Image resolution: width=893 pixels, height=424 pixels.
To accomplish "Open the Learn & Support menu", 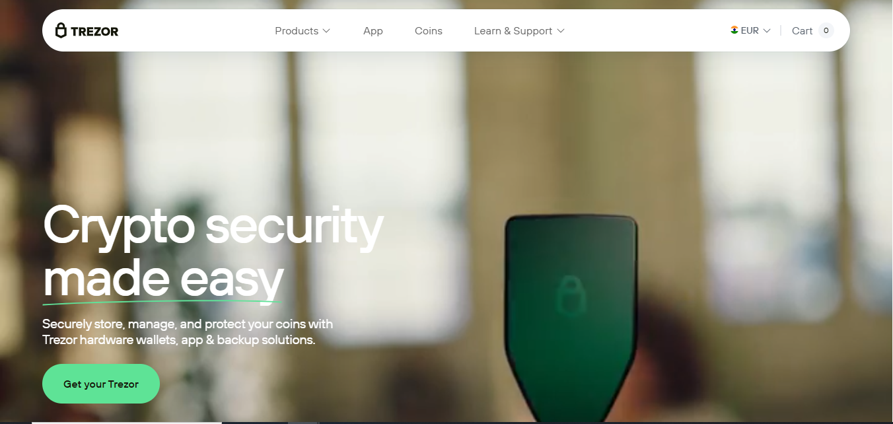I will tap(519, 31).
